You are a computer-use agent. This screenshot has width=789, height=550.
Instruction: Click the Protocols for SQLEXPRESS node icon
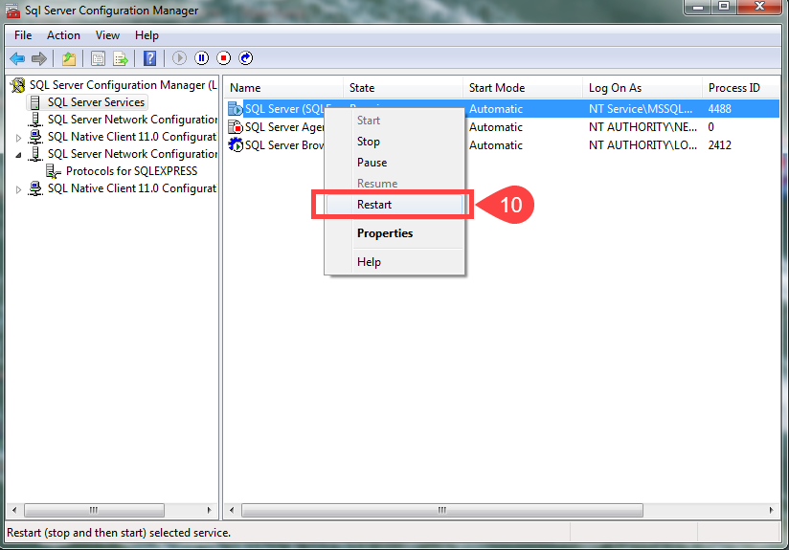(53, 171)
